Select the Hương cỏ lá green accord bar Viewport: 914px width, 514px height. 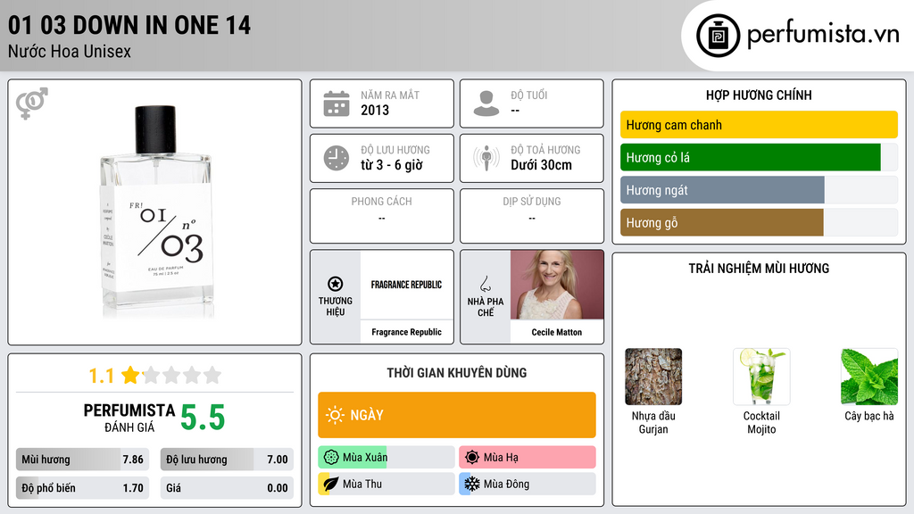pos(759,157)
